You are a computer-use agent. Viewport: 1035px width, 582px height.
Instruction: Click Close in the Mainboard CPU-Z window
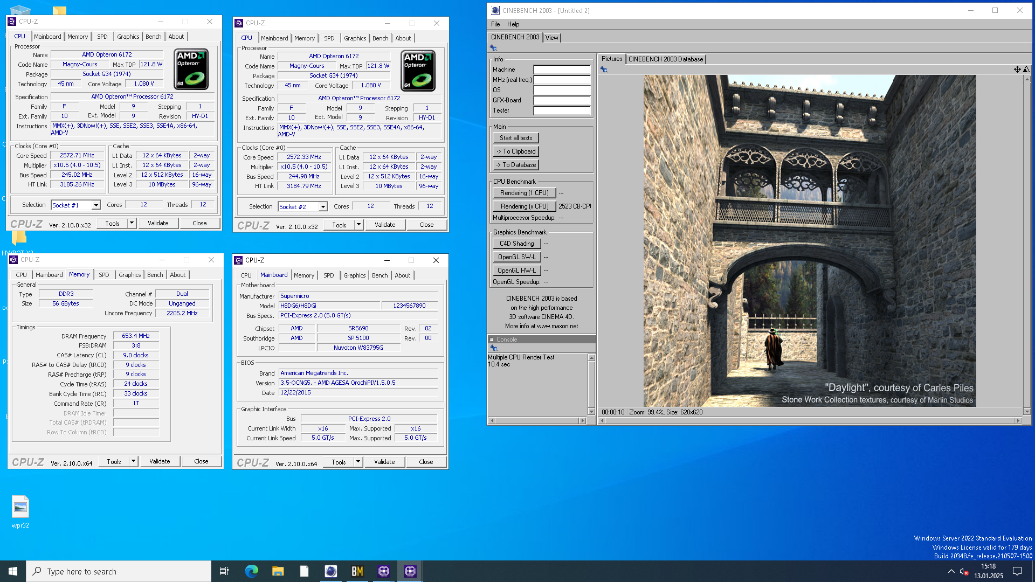click(426, 462)
